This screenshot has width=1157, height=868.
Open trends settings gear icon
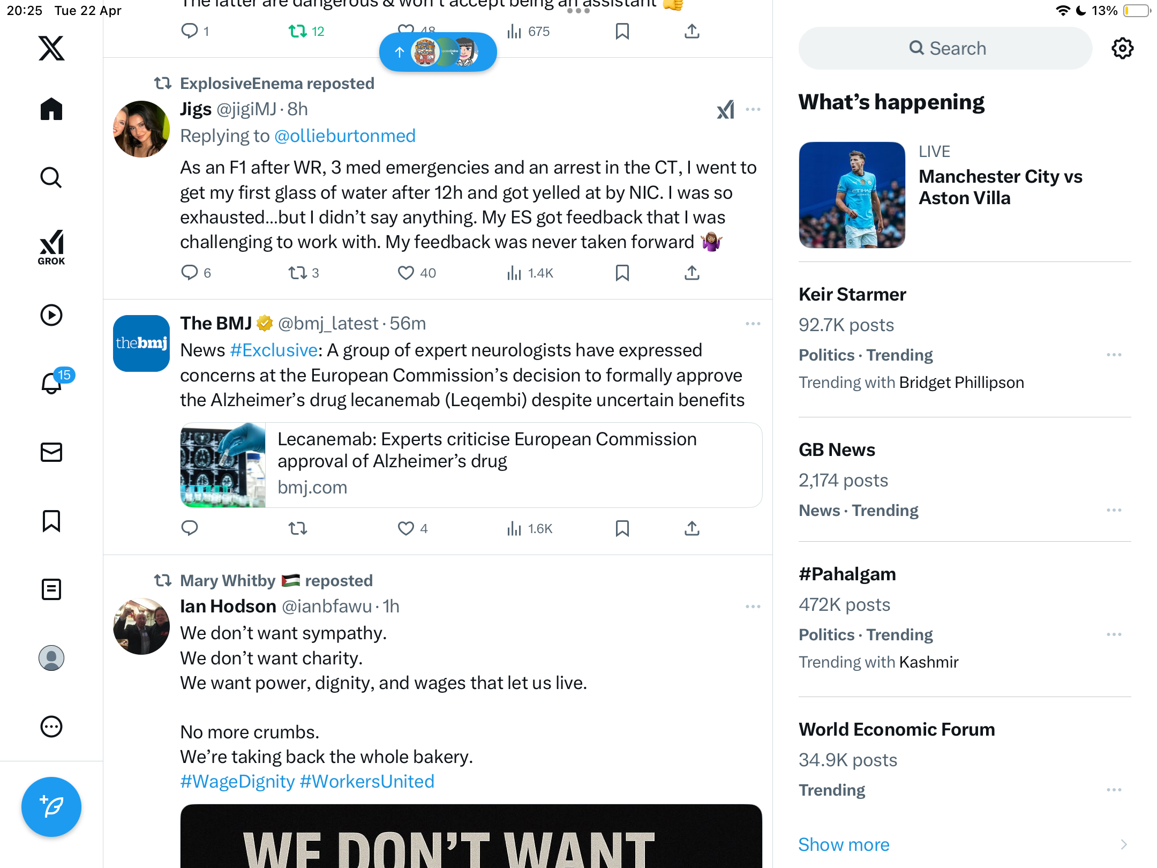(x=1122, y=48)
